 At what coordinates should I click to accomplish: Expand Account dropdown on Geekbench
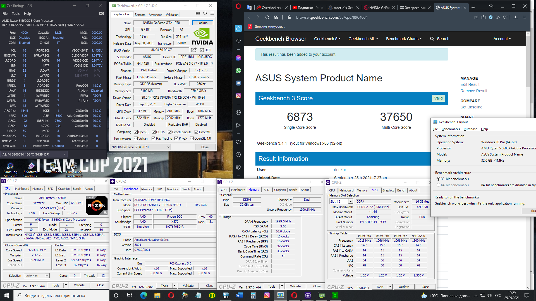[502, 39]
